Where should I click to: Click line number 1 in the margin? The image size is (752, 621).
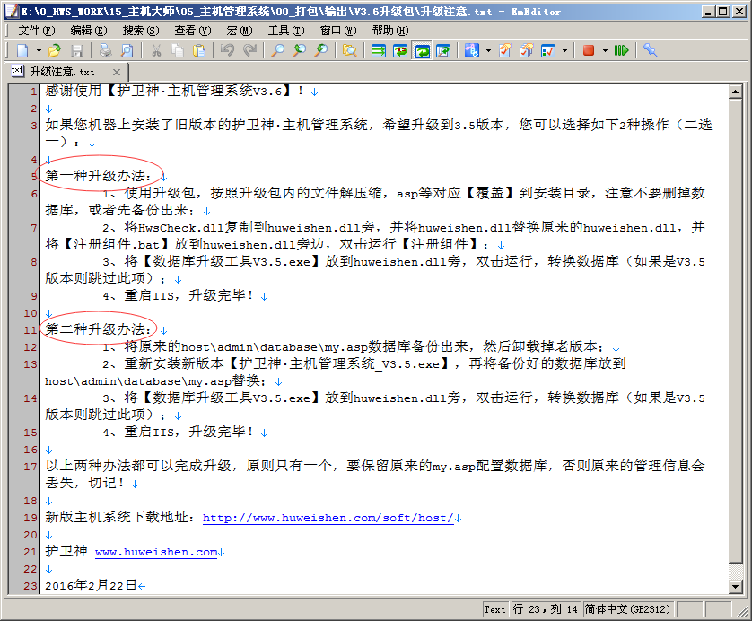coord(33,92)
